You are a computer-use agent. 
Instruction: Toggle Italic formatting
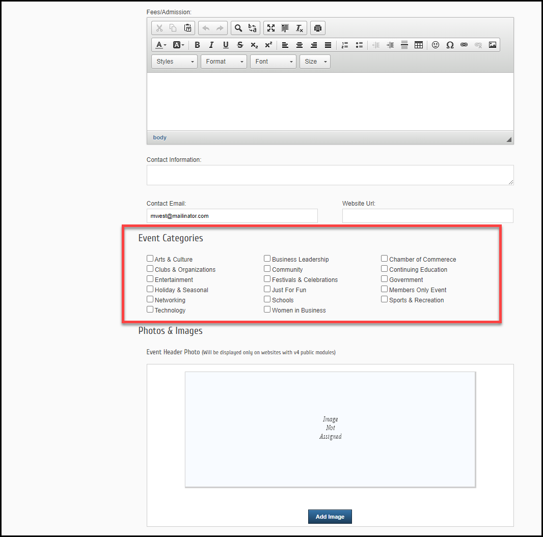coord(211,45)
